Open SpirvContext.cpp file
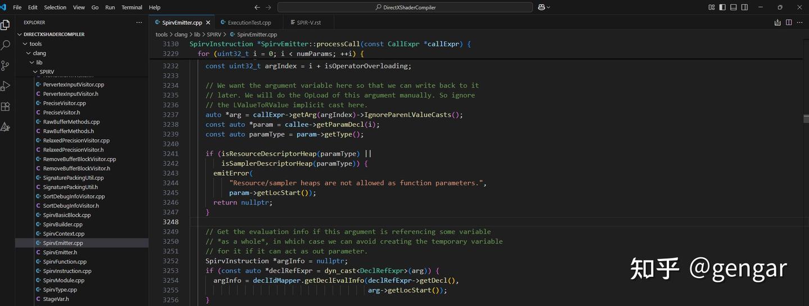 (x=63, y=234)
